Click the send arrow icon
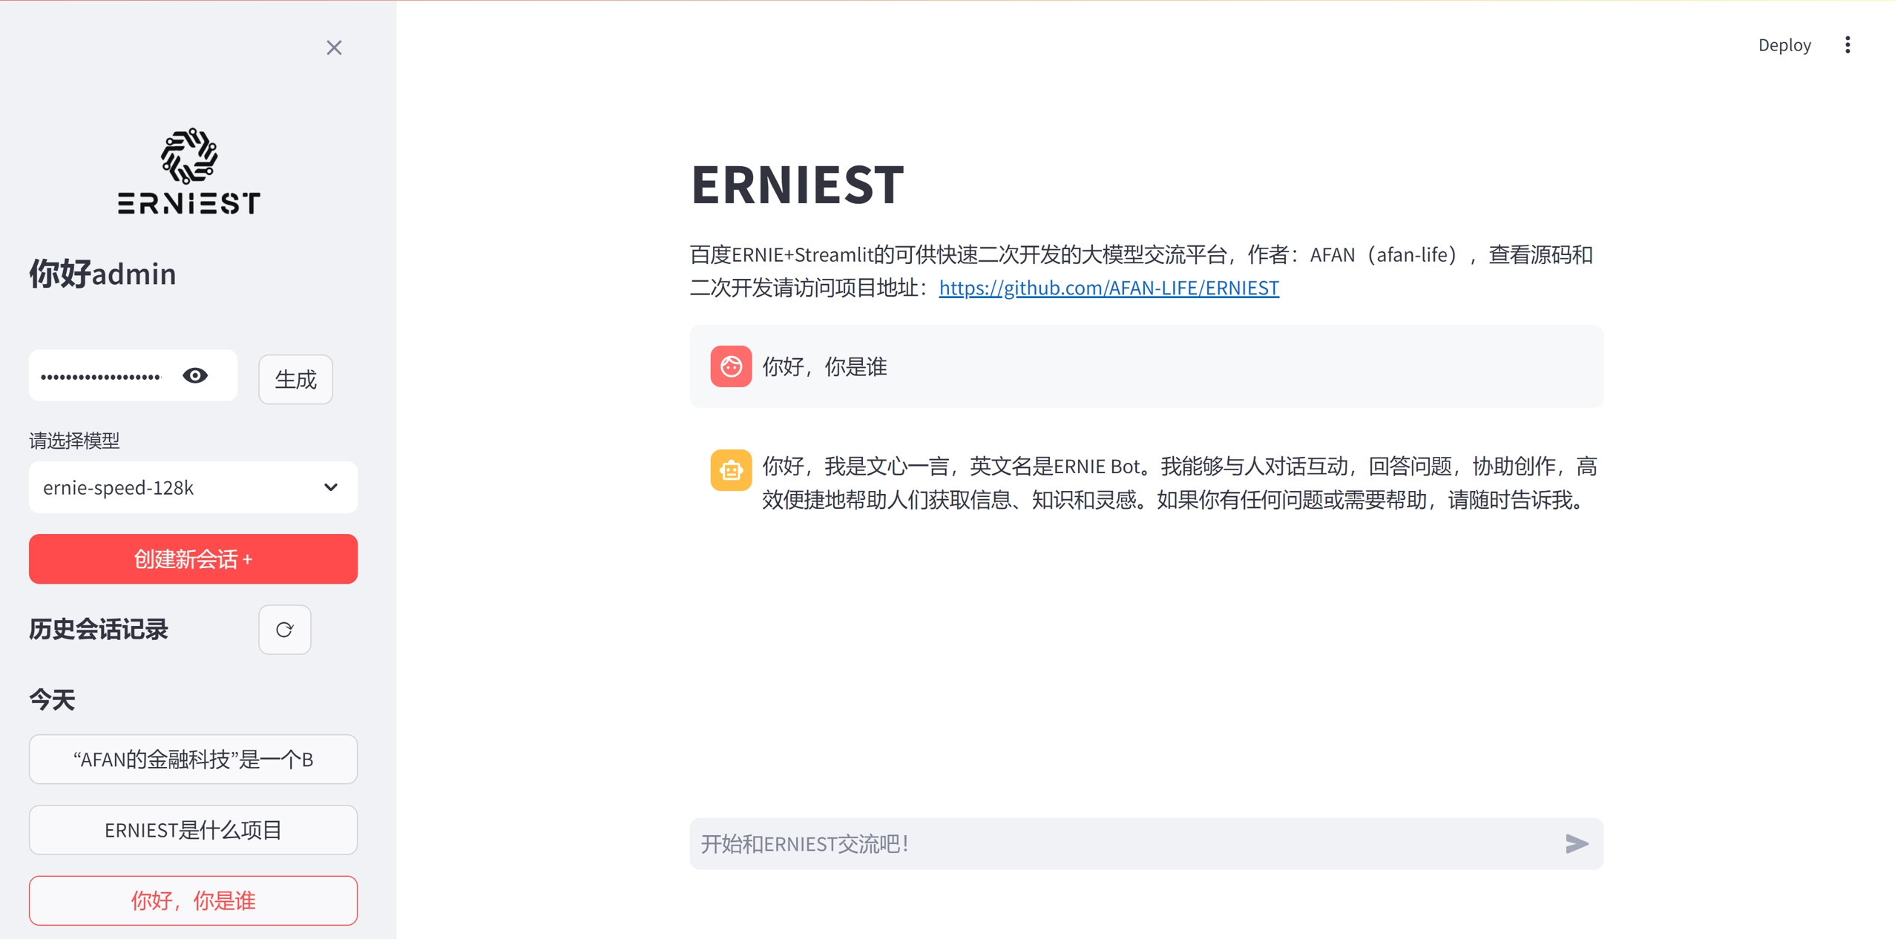1895x939 pixels. [1576, 844]
